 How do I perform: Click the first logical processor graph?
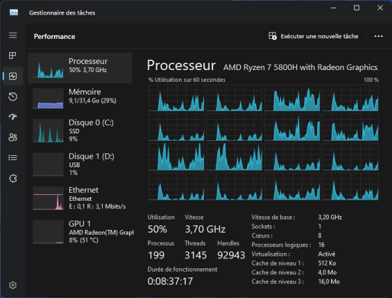pyautogui.click(x=176, y=98)
